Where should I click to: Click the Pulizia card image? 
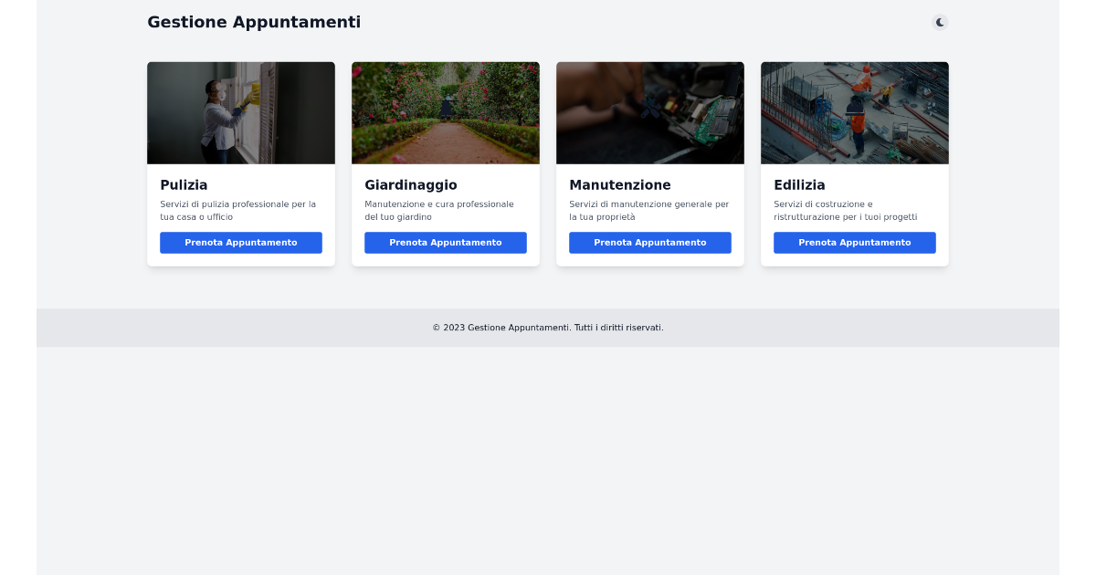[240, 112]
